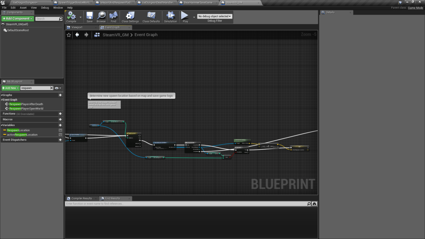Click the find references search field
Image resolution: width=425 pixels, height=239 pixels.
(x=186, y=204)
